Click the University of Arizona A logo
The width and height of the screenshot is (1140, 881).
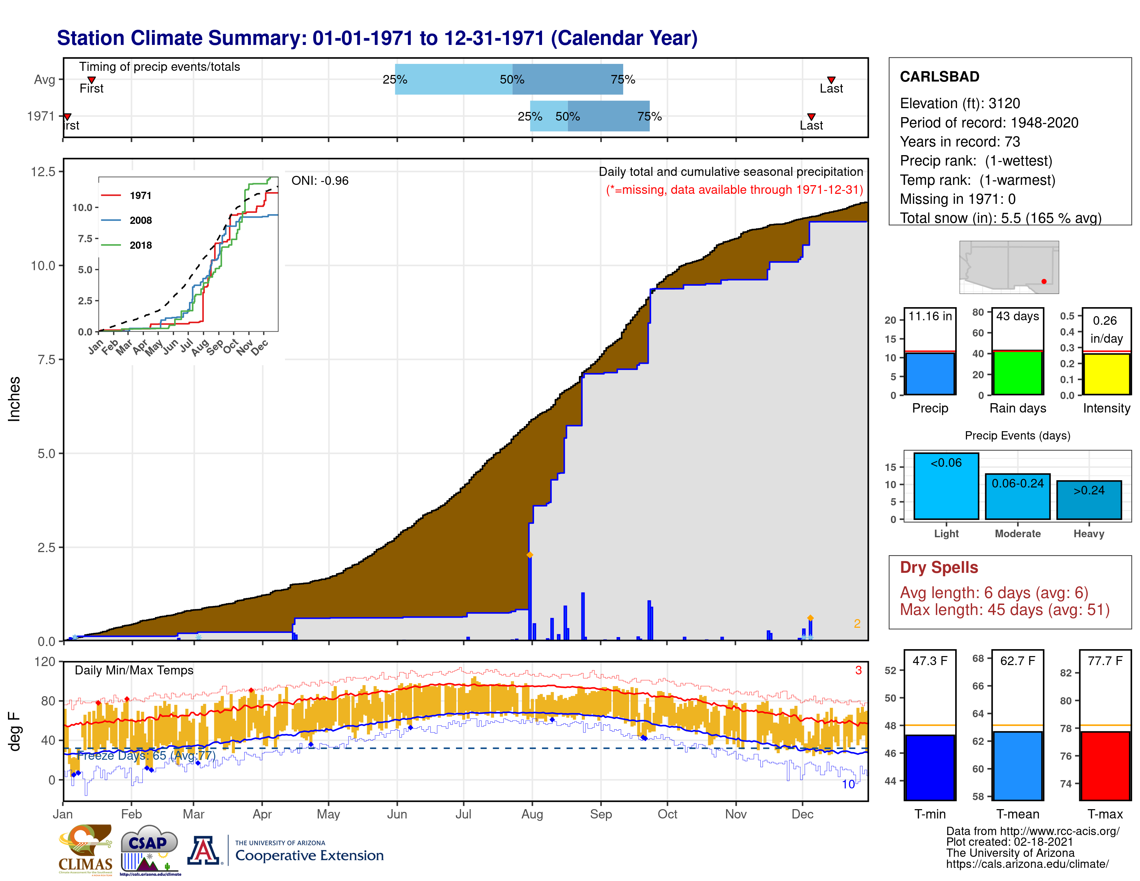[x=203, y=850]
